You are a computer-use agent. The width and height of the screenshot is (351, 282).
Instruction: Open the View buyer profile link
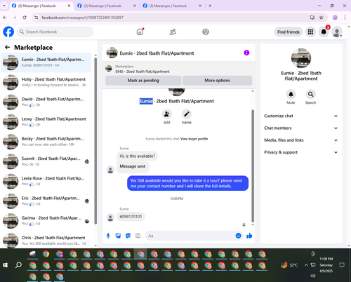click(194, 139)
